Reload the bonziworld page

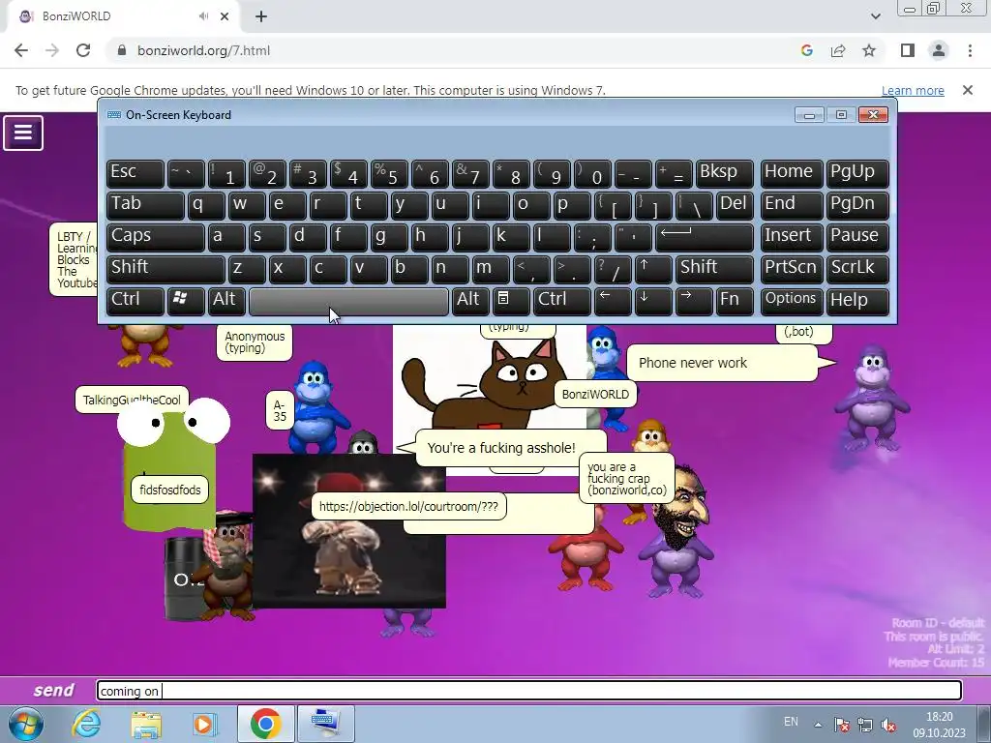pos(83,50)
